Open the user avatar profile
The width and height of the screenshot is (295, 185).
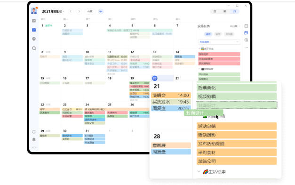[x=34, y=11]
